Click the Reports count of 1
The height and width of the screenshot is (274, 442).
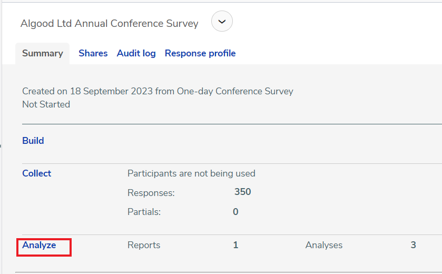point(235,245)
